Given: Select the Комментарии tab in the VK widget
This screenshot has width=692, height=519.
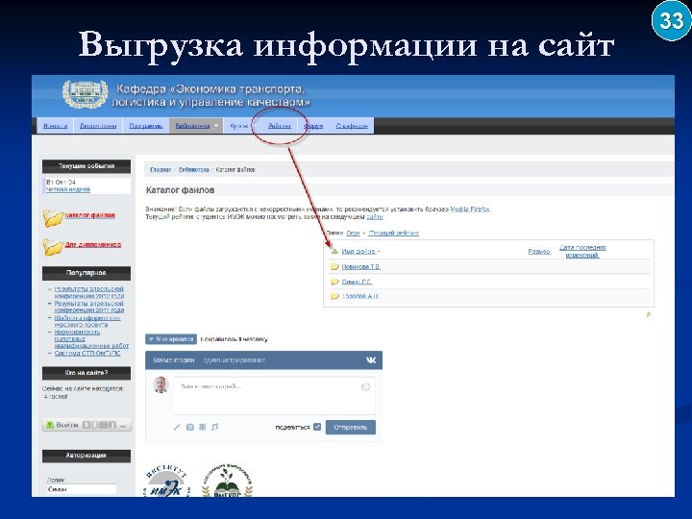Looking at the screenshot, I should [174, 360].
